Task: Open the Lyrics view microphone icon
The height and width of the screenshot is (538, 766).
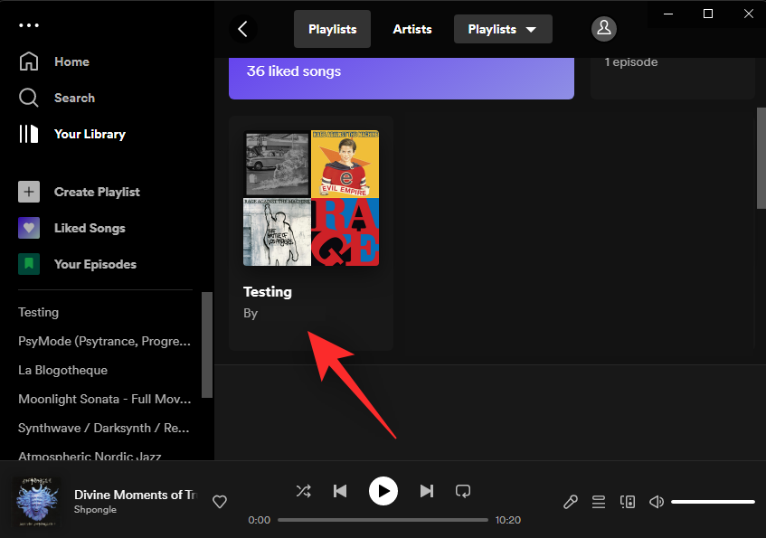Action: point(570,502)
